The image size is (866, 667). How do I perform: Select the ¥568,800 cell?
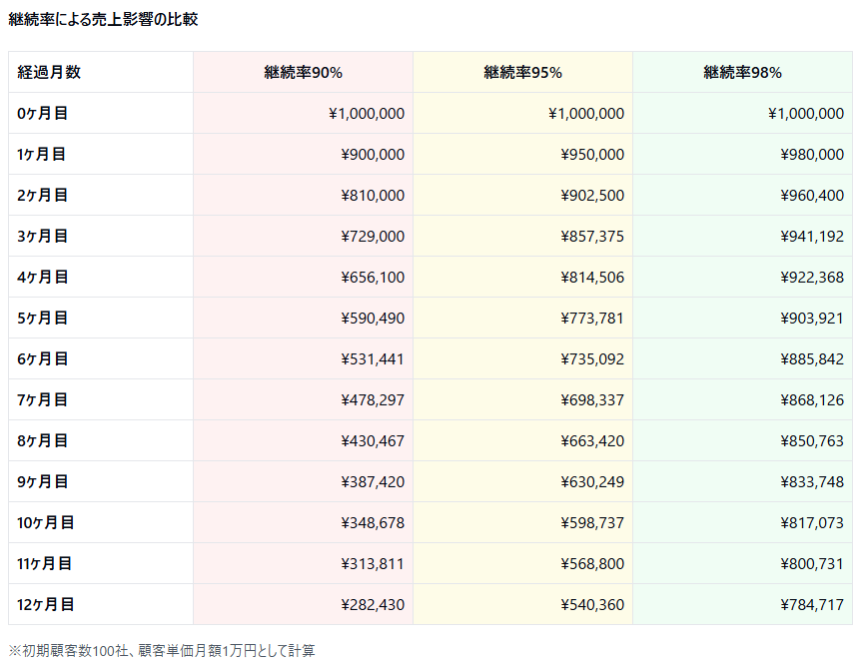(523, 563)
